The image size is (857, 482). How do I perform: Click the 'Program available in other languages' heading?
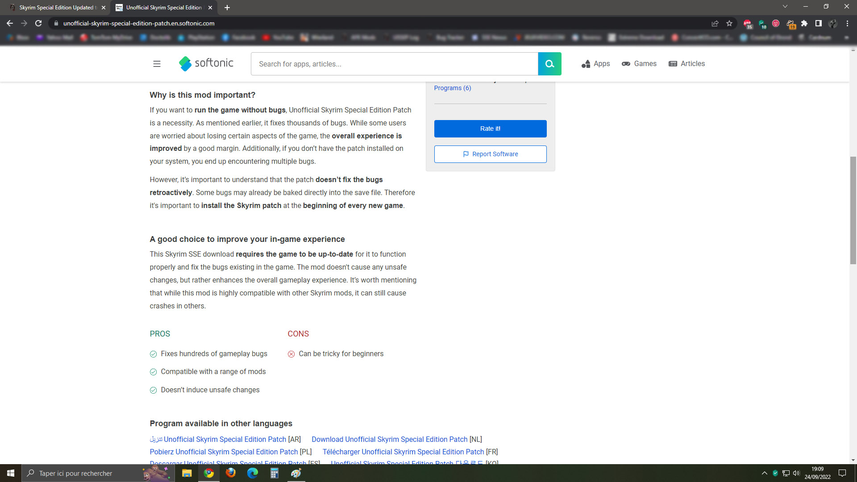[x=221, y=424]
